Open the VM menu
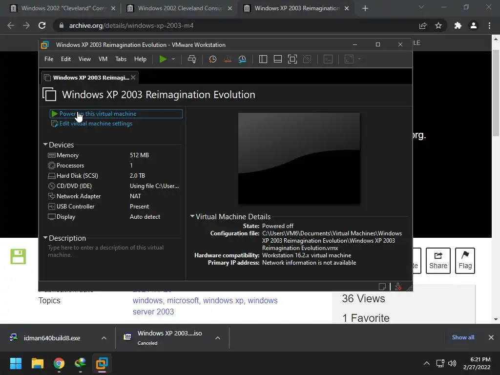This screenshot has height=375, width=500. (103, 59)
